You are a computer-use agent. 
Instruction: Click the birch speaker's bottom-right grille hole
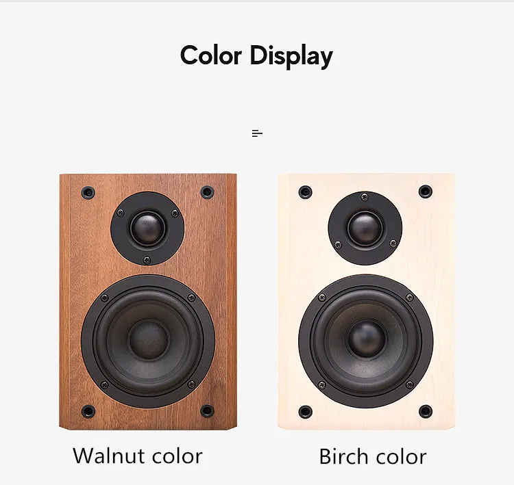[x=426, y=411]
